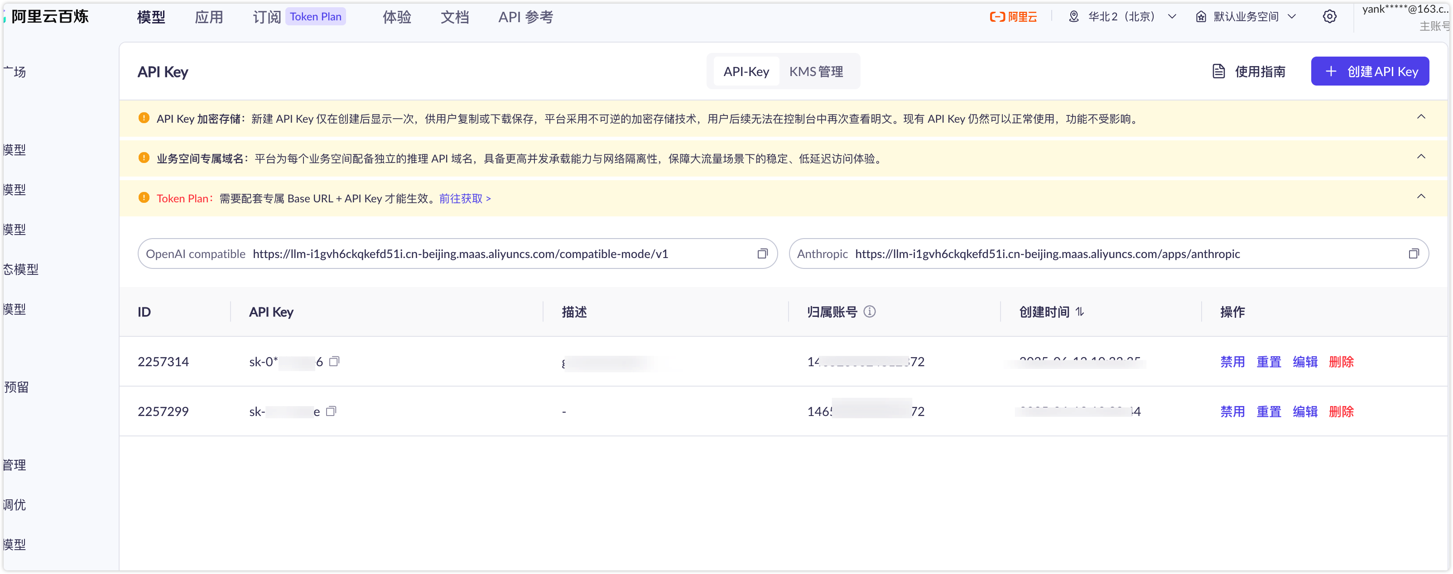Select the Anthropic URL field
This screenshot has width=1453, height=574.
[1108, 254]
